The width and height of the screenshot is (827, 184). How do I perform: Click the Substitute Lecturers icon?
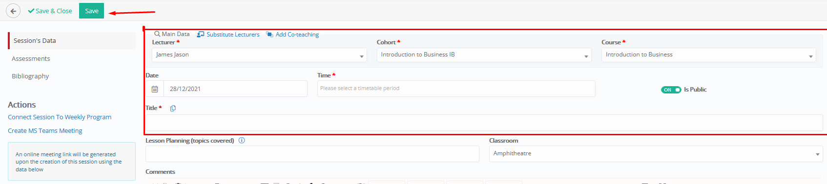[x=201, y=35]
